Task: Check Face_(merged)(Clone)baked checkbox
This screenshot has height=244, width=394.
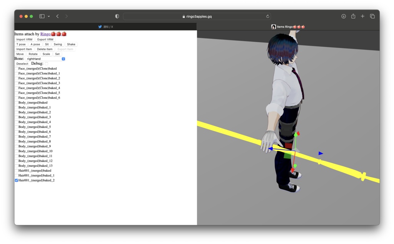Action: coord(16,69)
